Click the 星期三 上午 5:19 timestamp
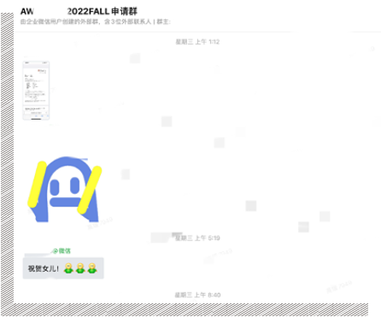 click(197, 238)
